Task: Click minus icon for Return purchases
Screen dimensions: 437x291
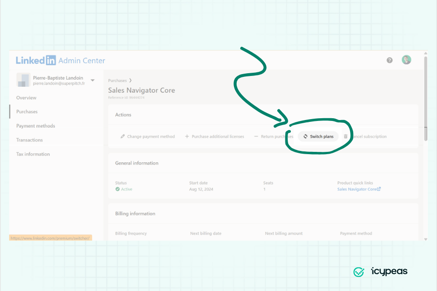Action: coord(256,136)
